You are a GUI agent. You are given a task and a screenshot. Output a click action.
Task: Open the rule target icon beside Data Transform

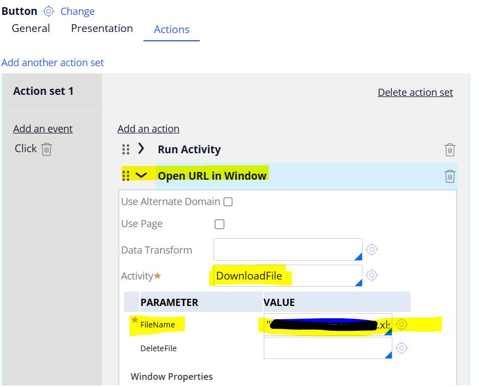[371, 249]
